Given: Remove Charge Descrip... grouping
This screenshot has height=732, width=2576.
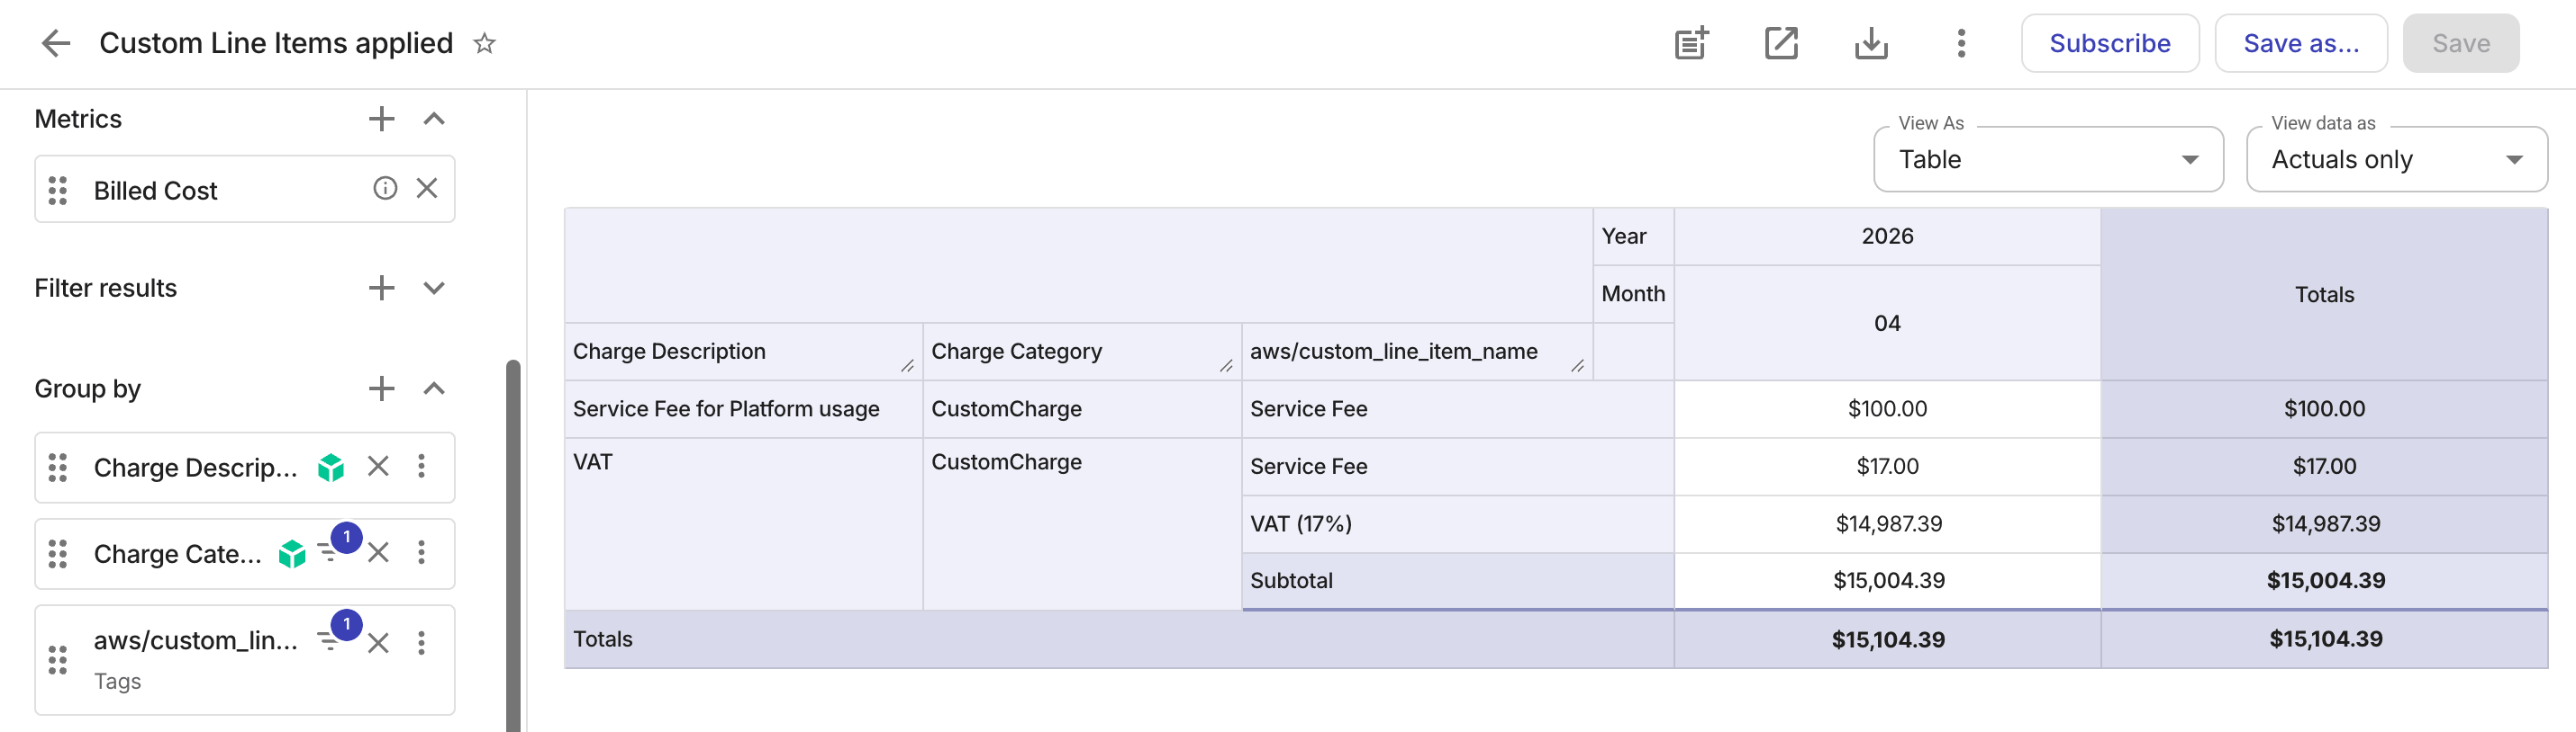Looking at the screenshot, I should click(378, 465).
